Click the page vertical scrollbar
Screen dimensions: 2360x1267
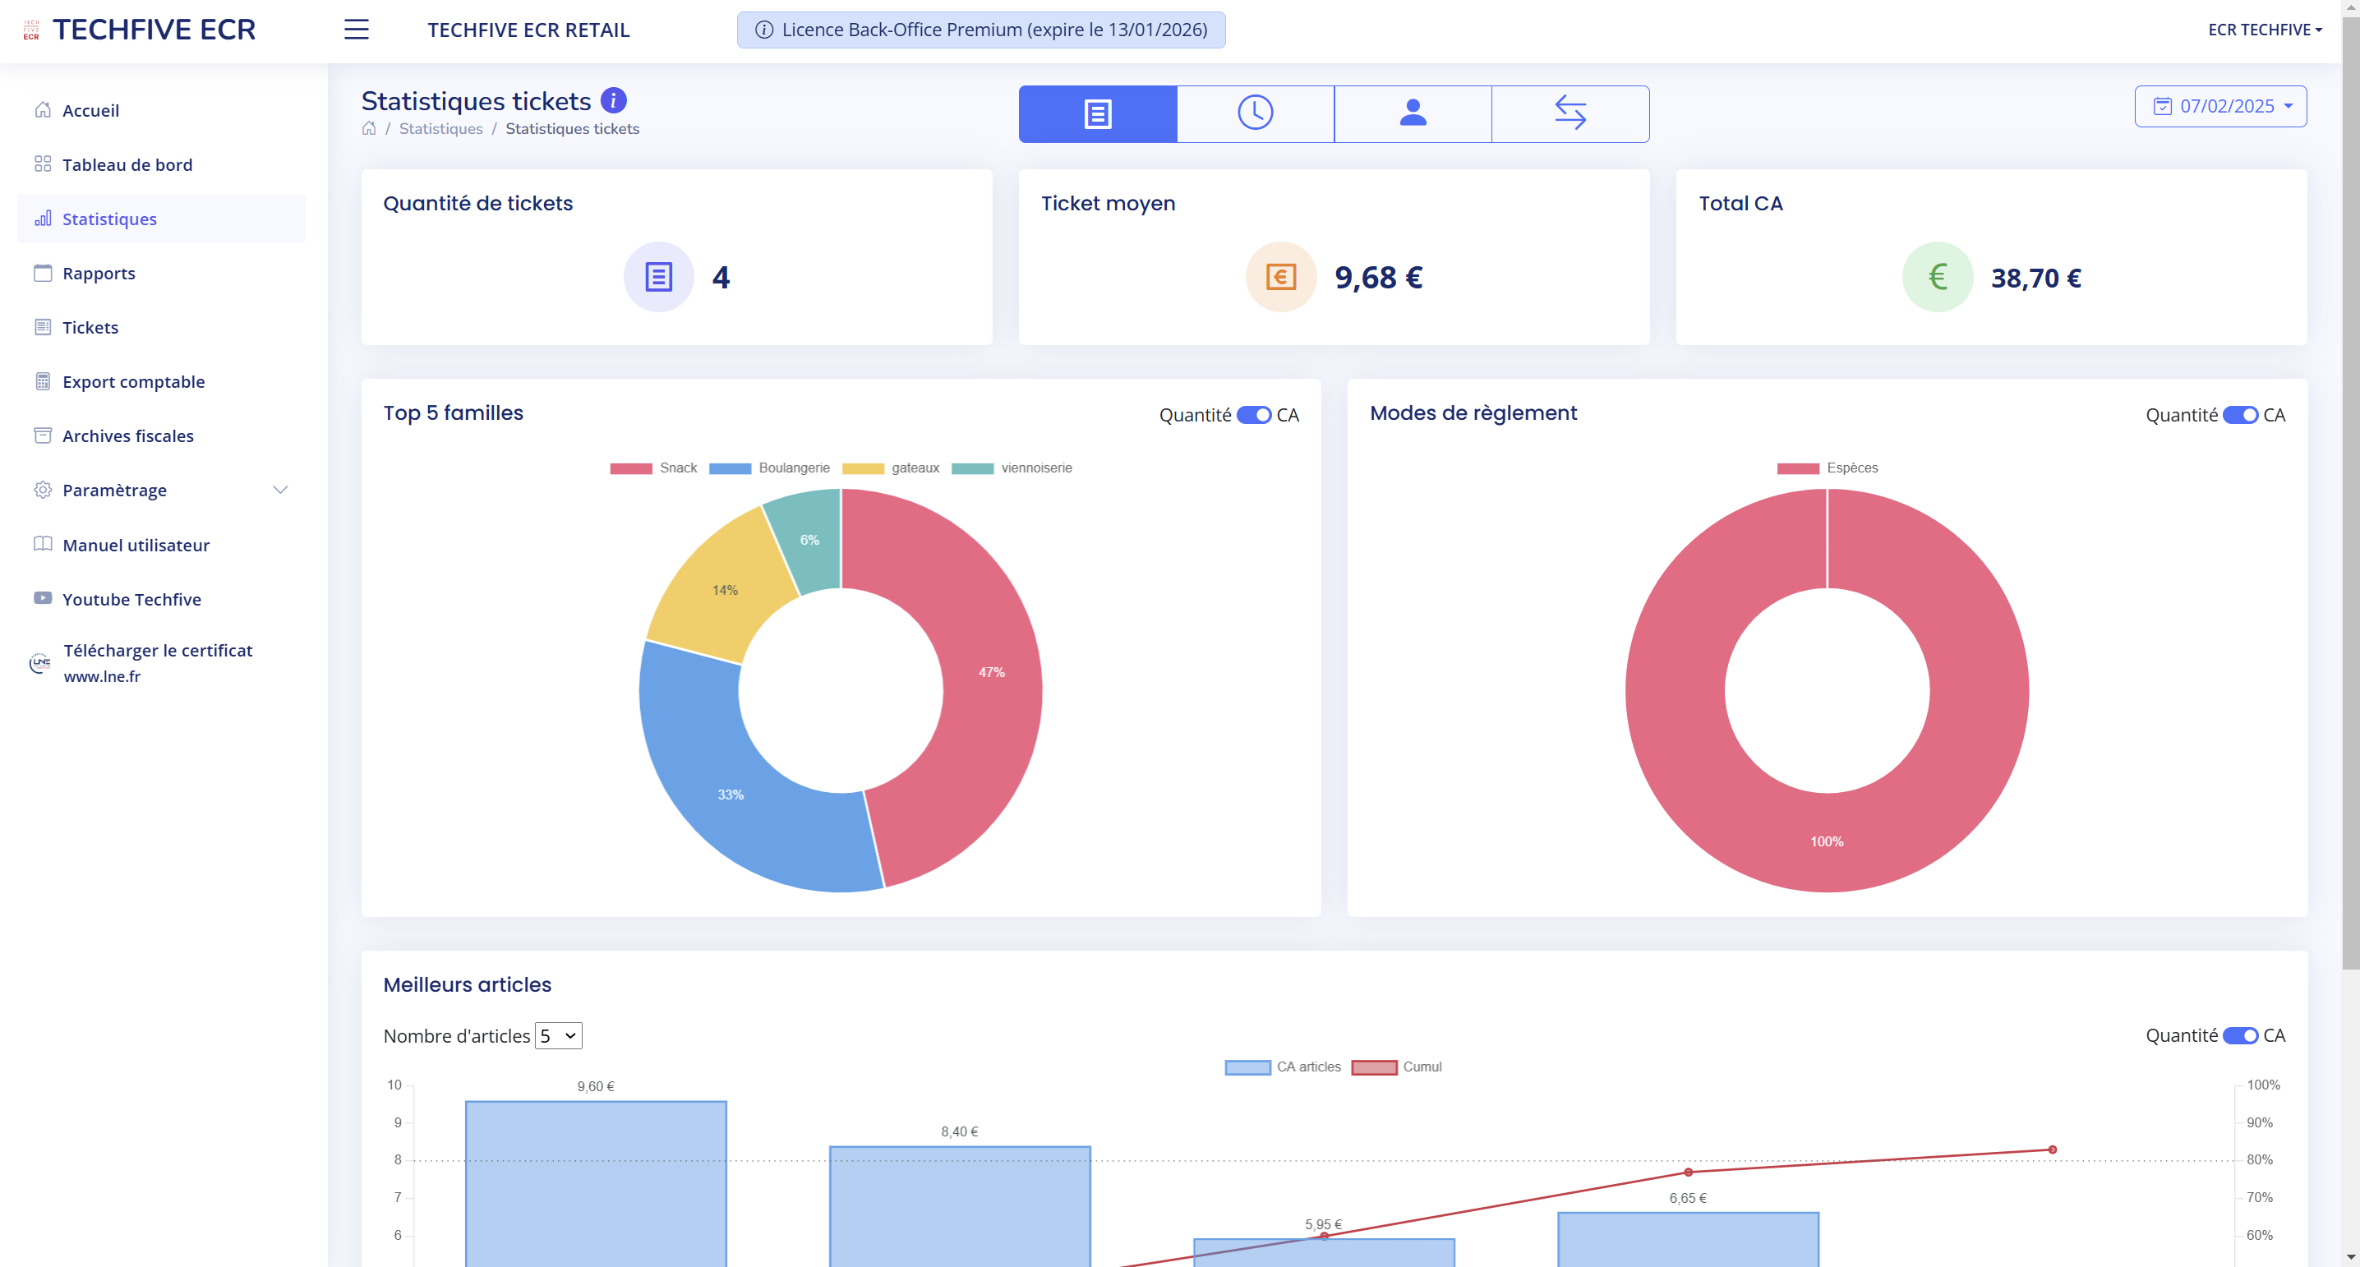click(2351, 495)
